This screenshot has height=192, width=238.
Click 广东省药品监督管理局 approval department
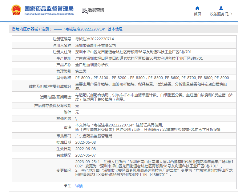94,136
